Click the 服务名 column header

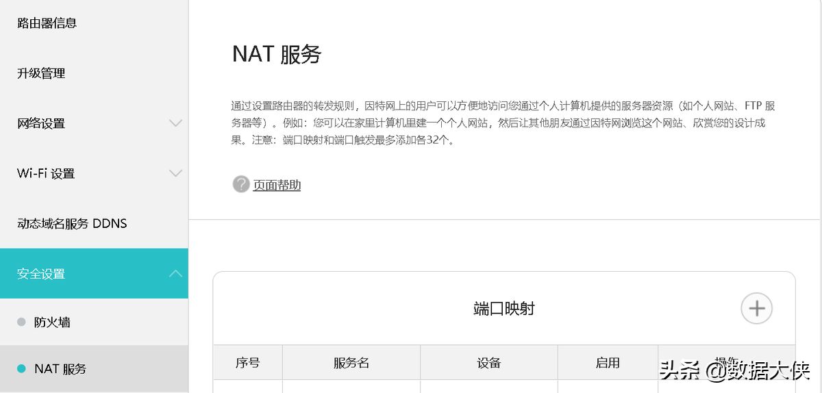point(351,363)
